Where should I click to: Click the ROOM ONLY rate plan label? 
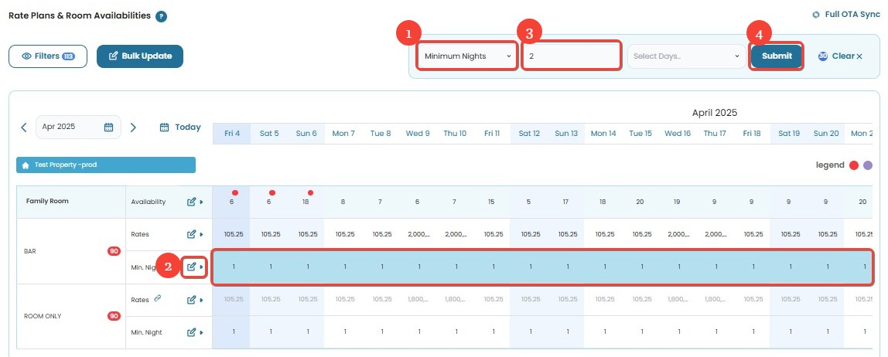(x=42, y=316)
